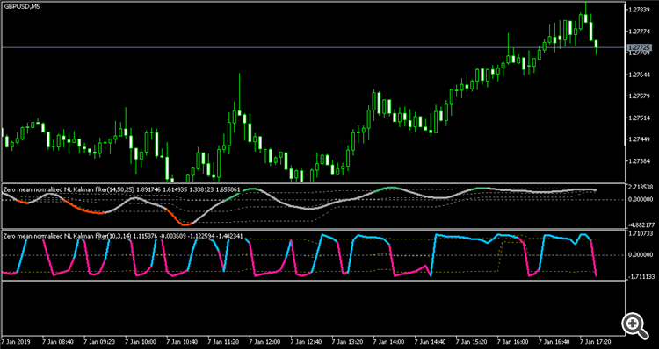The height and width of the screenshot is (349, 659).
Task: Click the 1.27449 price scale label
Action: coord(640,139)
